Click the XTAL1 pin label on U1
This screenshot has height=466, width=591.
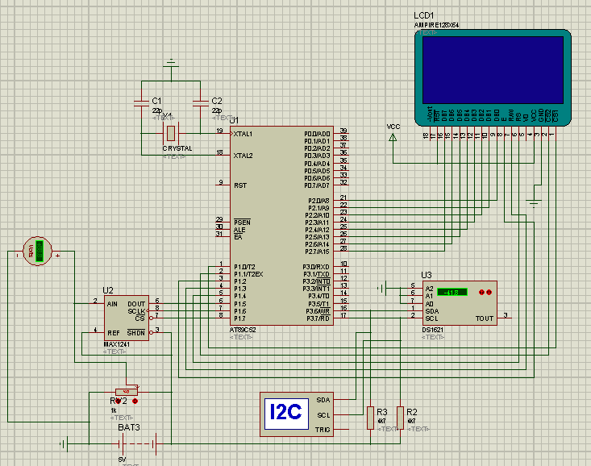pos(243,134)
